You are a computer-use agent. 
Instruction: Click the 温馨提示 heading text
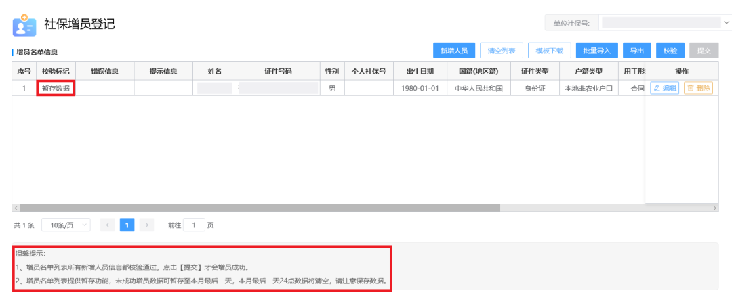click(x=30, y=254)
